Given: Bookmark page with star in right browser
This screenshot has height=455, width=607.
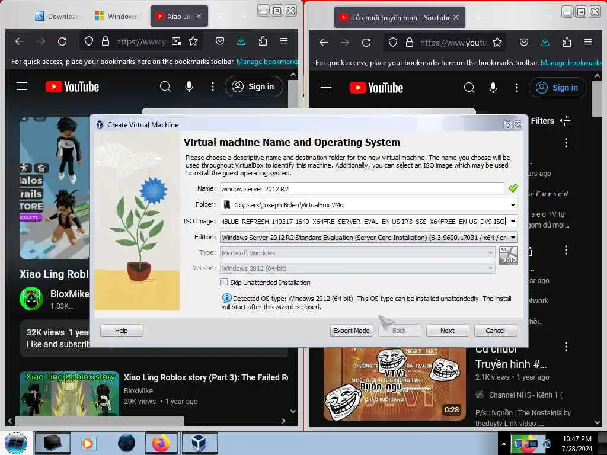Looking at the screenshot, I should coord(497,42).
